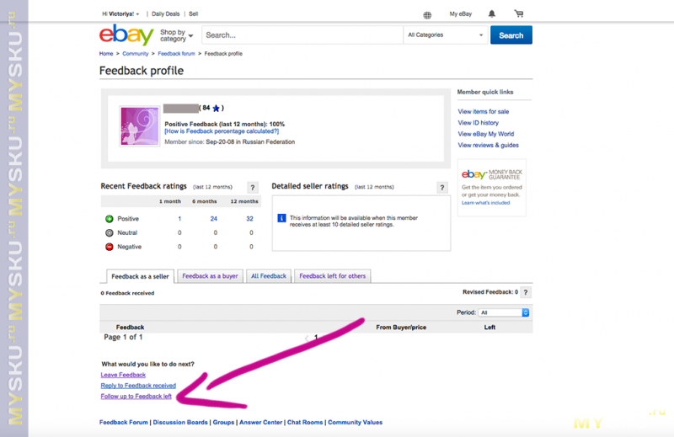The width and height of the screenshot is (674, 437).
Task: Click the blue feedback star icon
Action: click(x=217, y=109)
